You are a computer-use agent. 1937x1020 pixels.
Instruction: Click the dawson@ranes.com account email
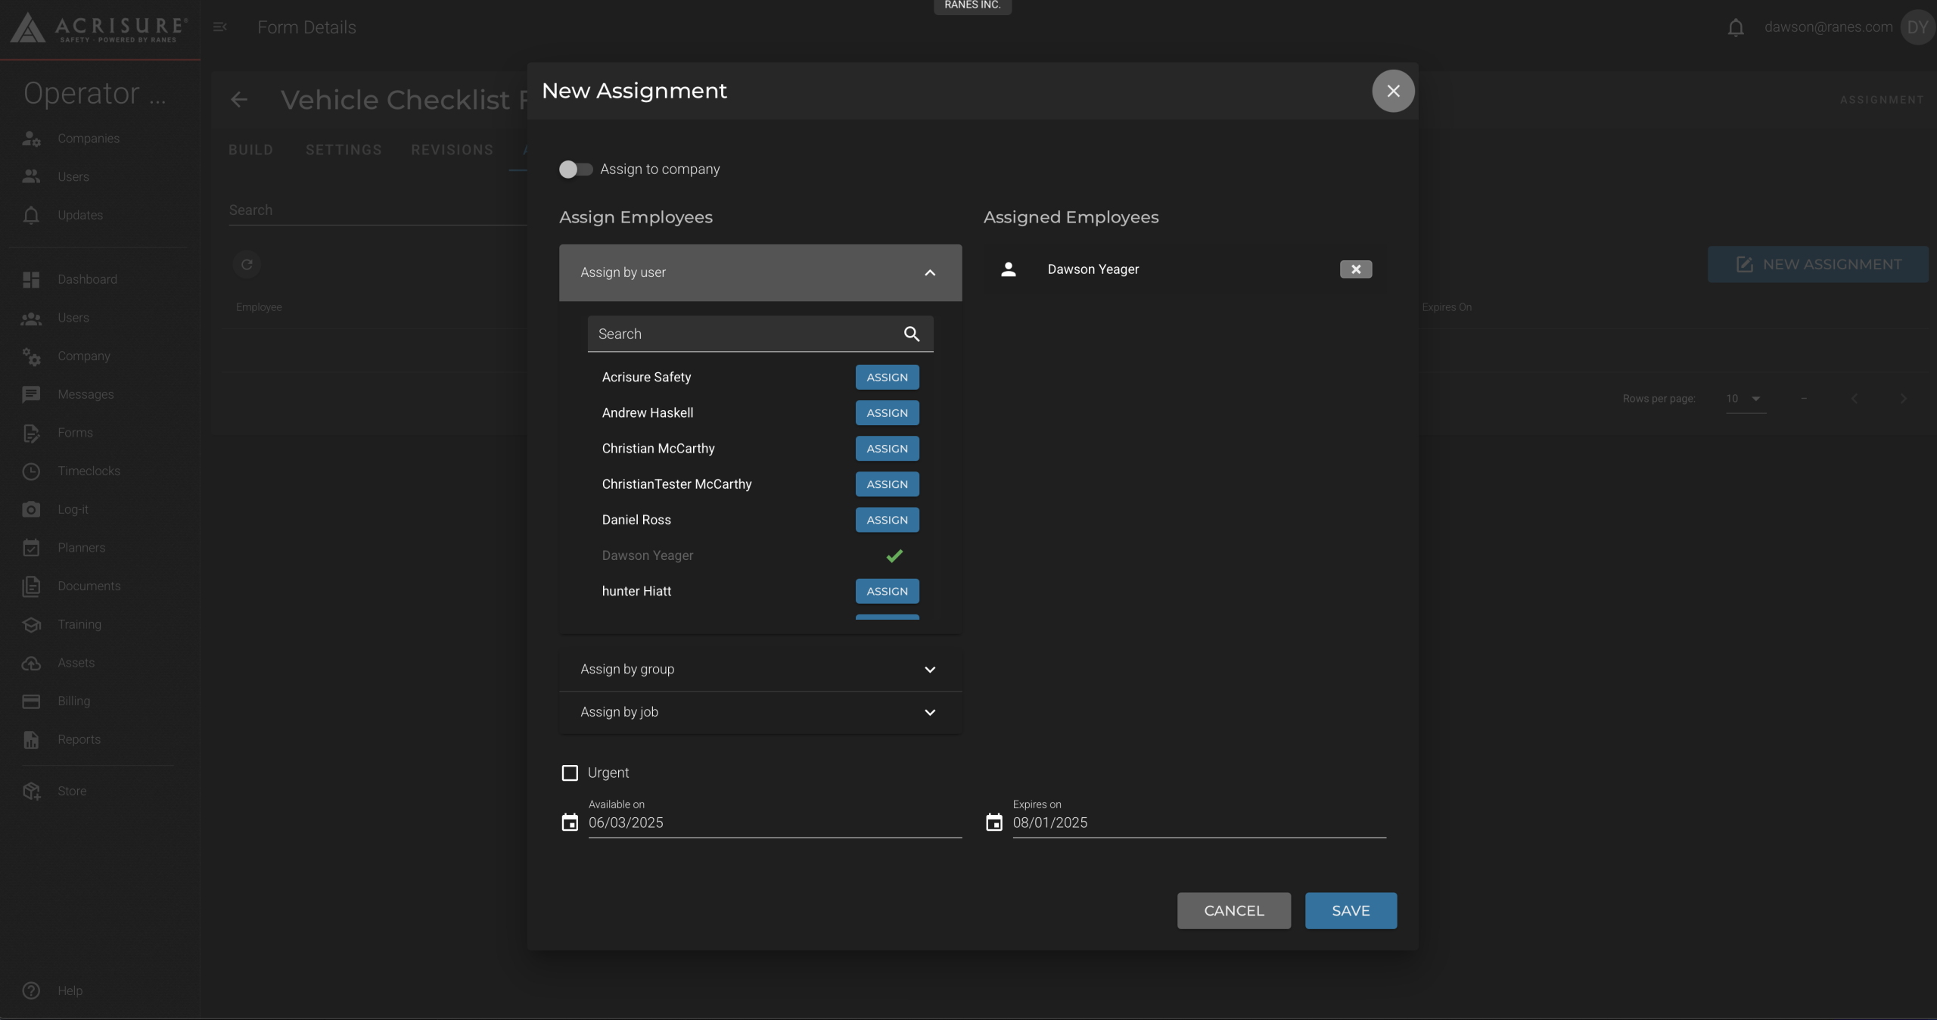1828,27
